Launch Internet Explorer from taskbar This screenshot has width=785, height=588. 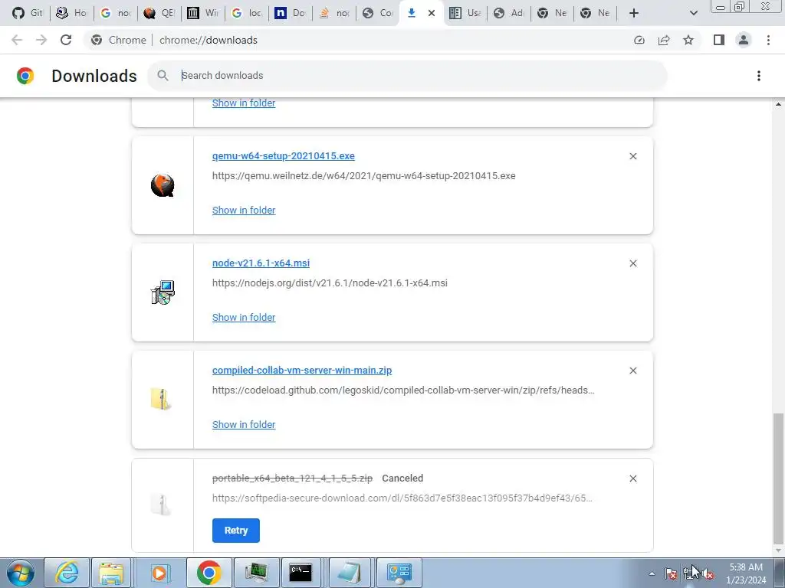pos(67,573)
